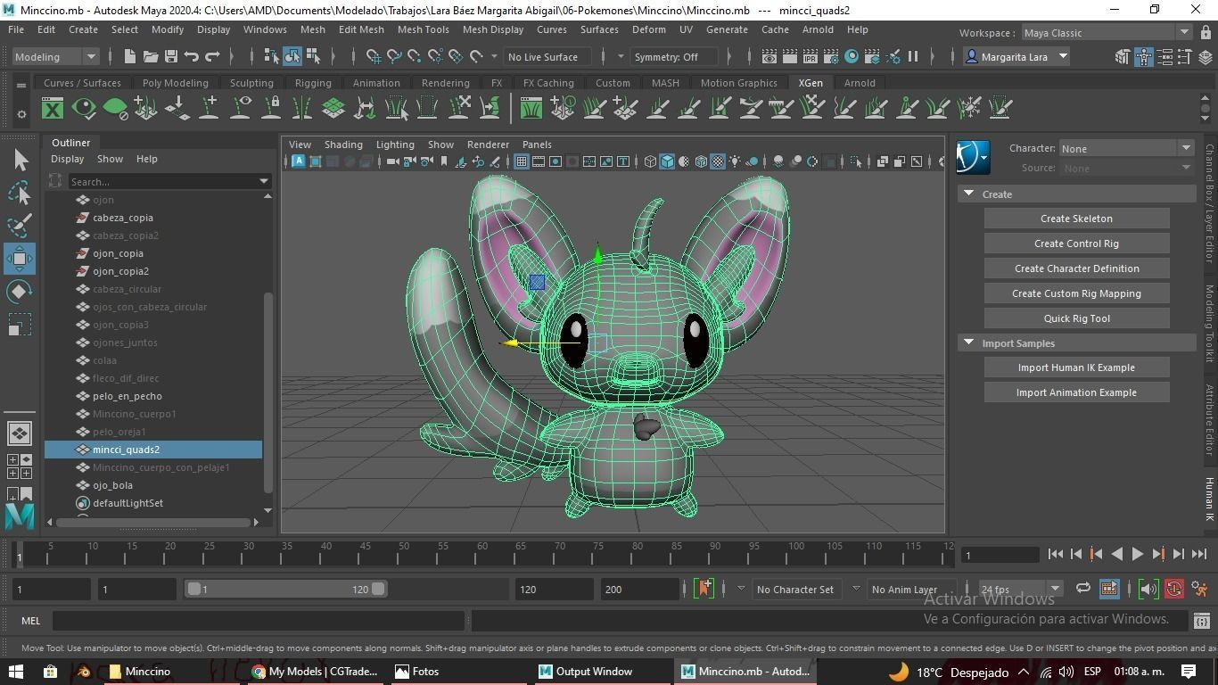This screenshot has width=1218, height=685.
Task: Toggle the viewport grid display
Action: pyautogui.click(x=521, y=161)
